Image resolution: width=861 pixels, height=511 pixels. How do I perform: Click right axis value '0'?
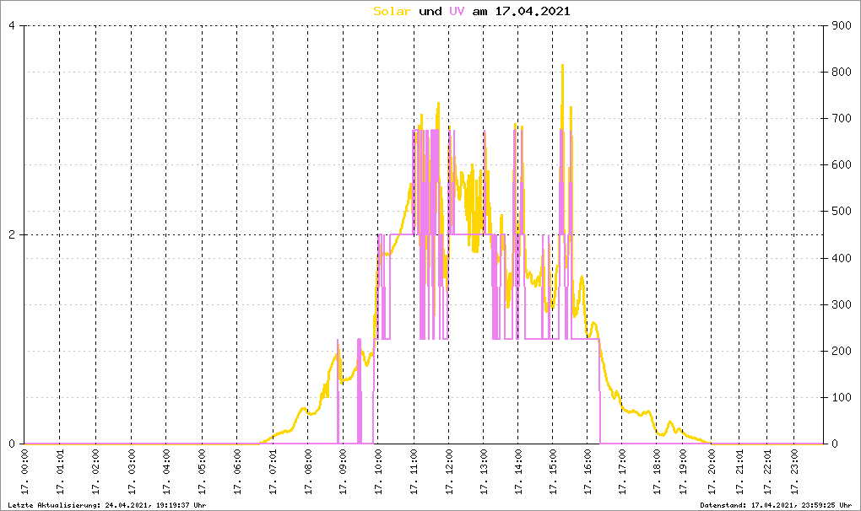pyautogui.click(x=834, y=444)
